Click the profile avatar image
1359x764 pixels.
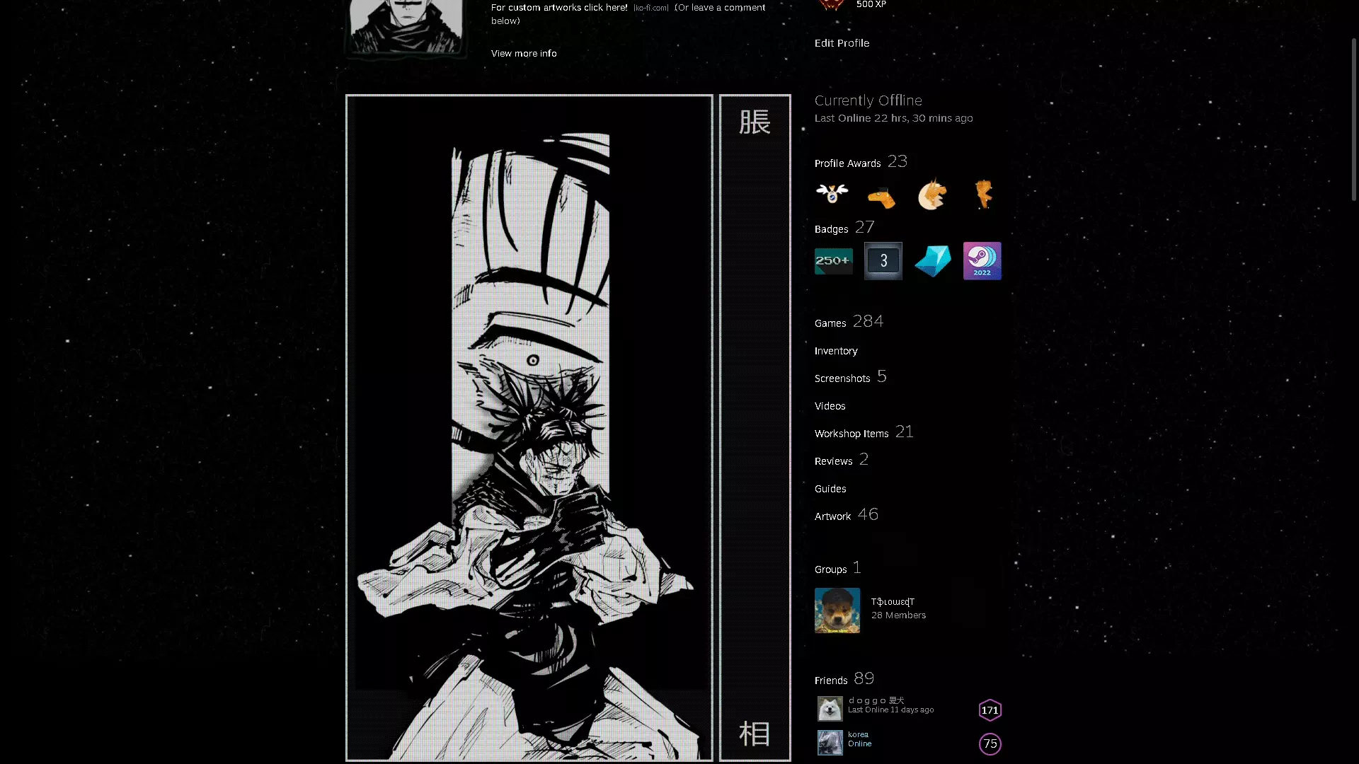[406, 26]
